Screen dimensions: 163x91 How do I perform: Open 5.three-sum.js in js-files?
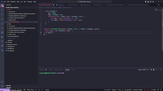(12, 34)
